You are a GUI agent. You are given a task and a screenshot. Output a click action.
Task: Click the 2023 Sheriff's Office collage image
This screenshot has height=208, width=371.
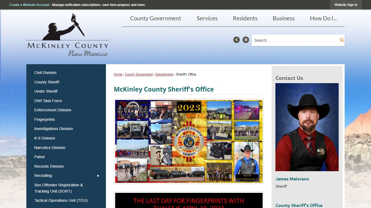click(189, 141)
